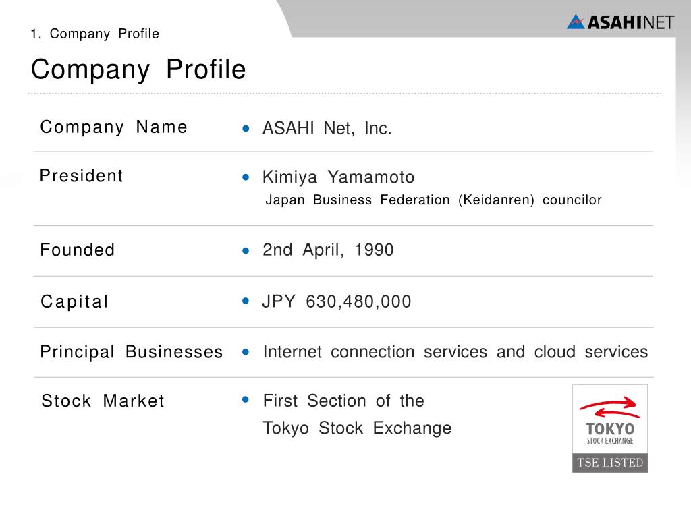Click the 'Japan Business Federation (Keidanren) councilor' line
691x518 pixels.
433,200
